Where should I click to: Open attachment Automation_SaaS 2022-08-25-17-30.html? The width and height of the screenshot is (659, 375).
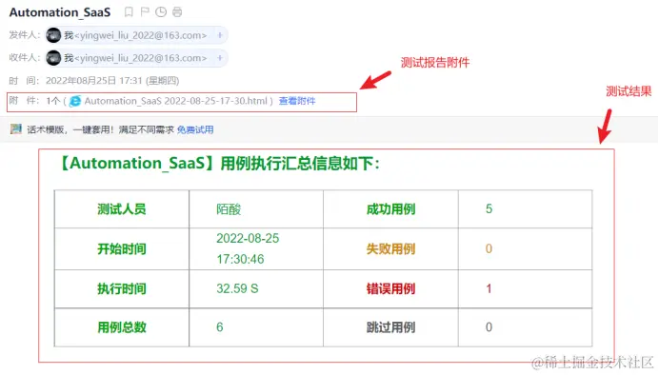coord(175,101)
